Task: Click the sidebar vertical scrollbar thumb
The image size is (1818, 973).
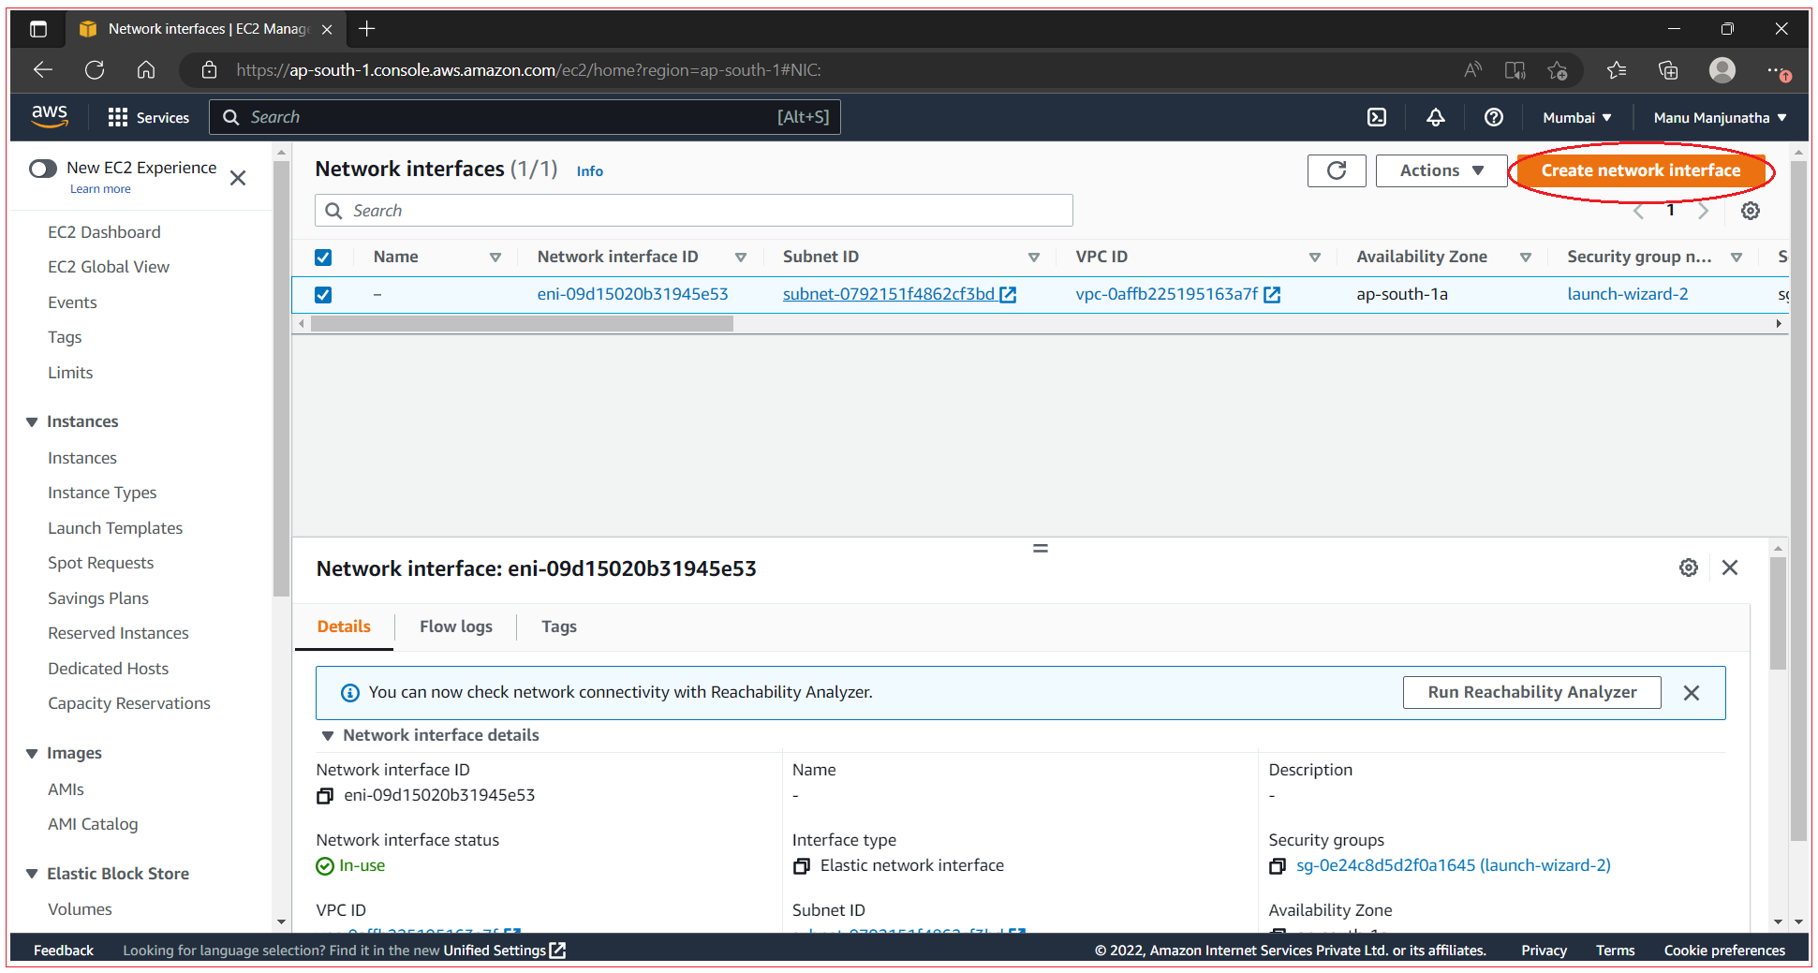Action: pos(281,379)
